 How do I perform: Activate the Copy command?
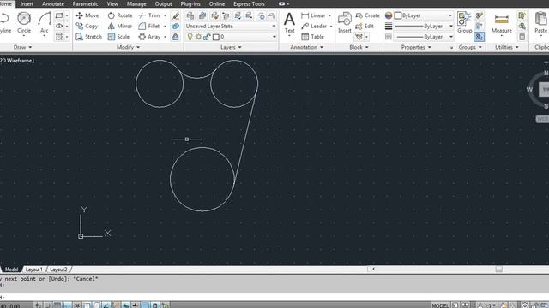click(87, 26)
